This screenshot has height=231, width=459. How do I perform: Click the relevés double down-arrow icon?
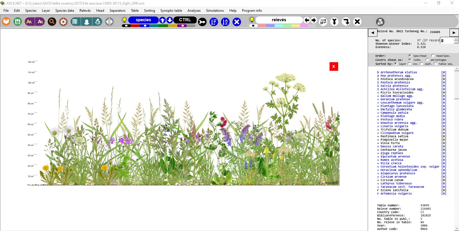334,22
